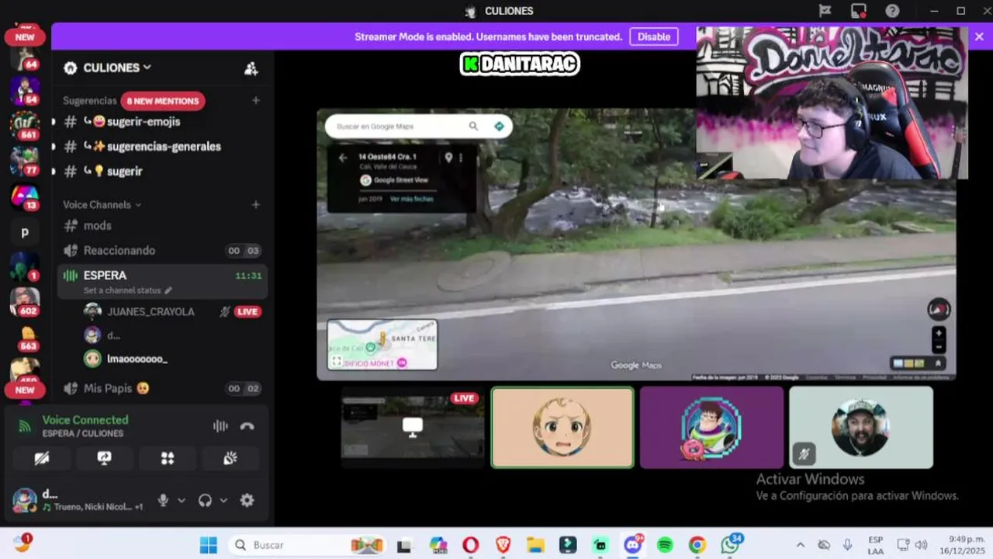The image size is (993, 559).
Task: Turn on the camera
Action: pos(42,458)
